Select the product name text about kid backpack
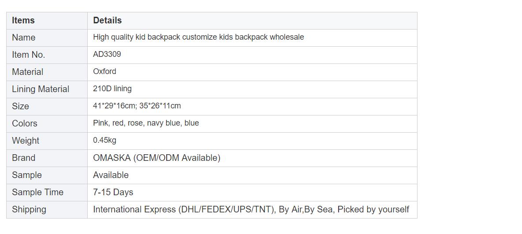Screen dimensions: 522x234 198,37
